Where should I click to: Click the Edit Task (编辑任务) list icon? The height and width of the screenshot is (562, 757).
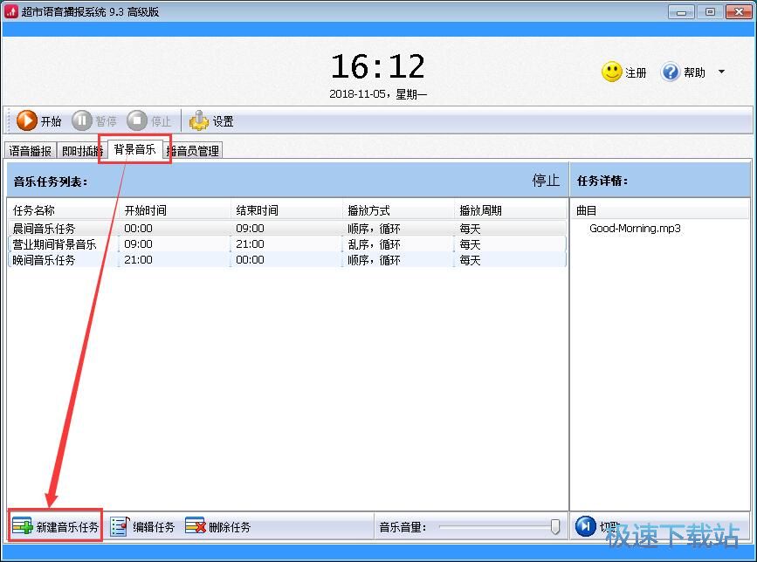(x=120, y=526)
